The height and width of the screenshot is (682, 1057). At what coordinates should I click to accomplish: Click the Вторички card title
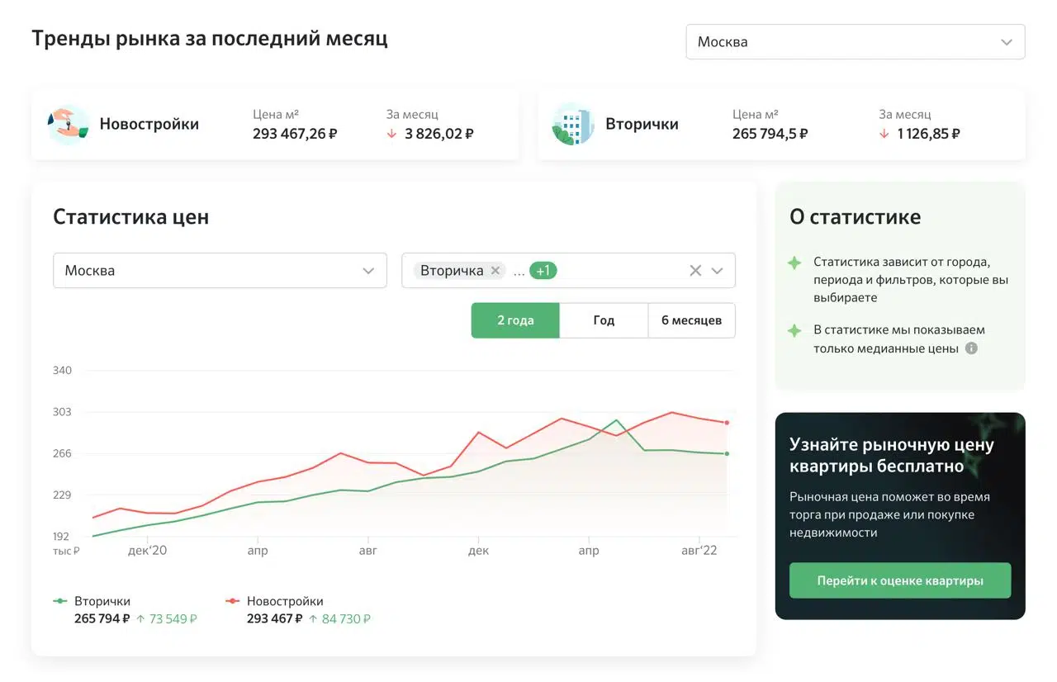642,125
